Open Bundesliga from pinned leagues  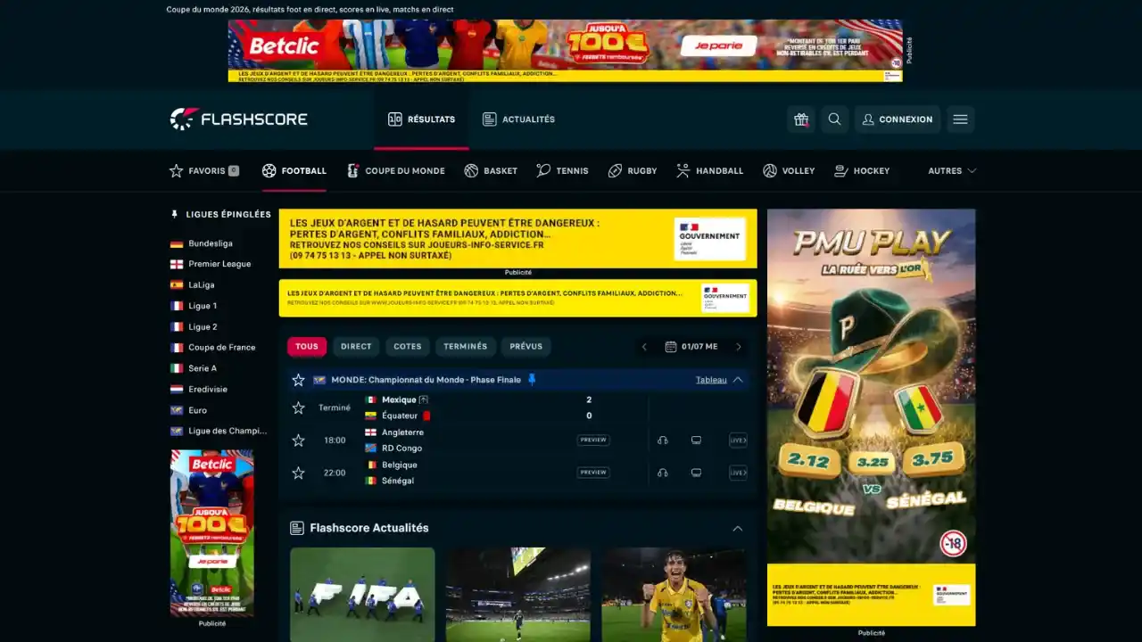tap(211, 243)
